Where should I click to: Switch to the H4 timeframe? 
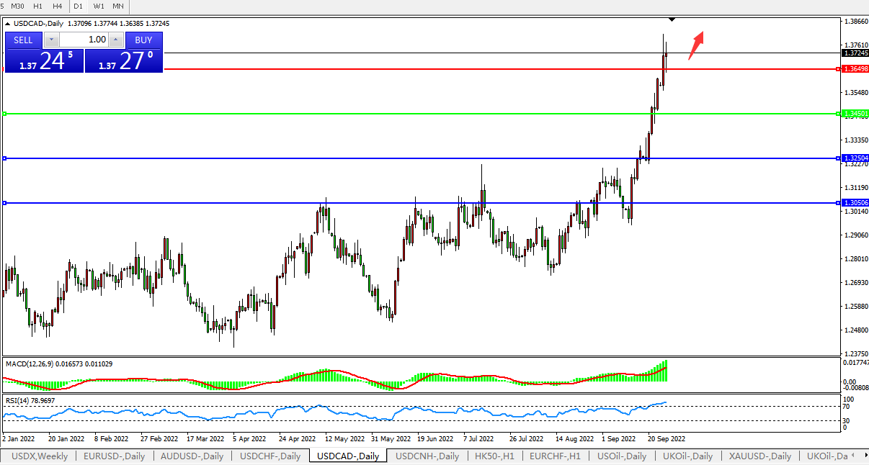[x=57, y=6]
